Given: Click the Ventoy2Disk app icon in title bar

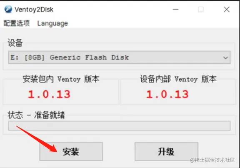Looking at the screenshot, I should click(8, 9).
